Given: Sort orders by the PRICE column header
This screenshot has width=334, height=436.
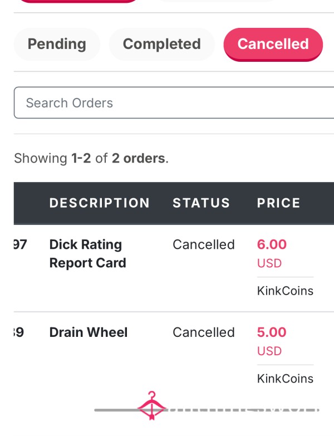Looking at the screenshot, I should tap(279, 203).
